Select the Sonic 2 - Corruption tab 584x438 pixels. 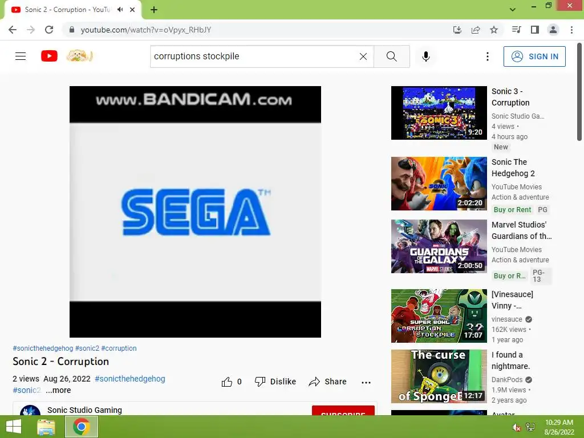[x=67, y=10]
